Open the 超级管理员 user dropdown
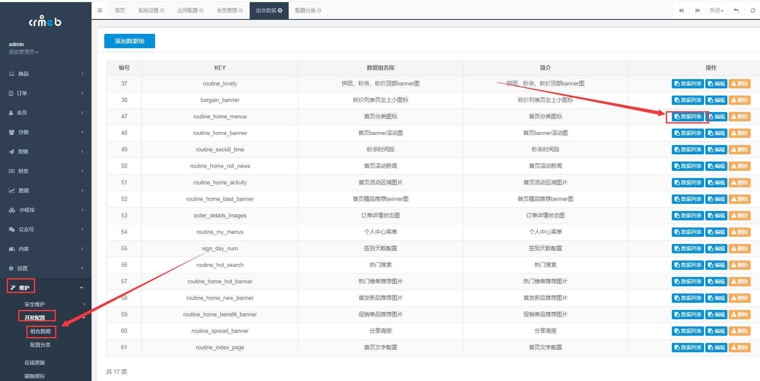This screenshot has width=760, height=381. click(x=24, y=52)
